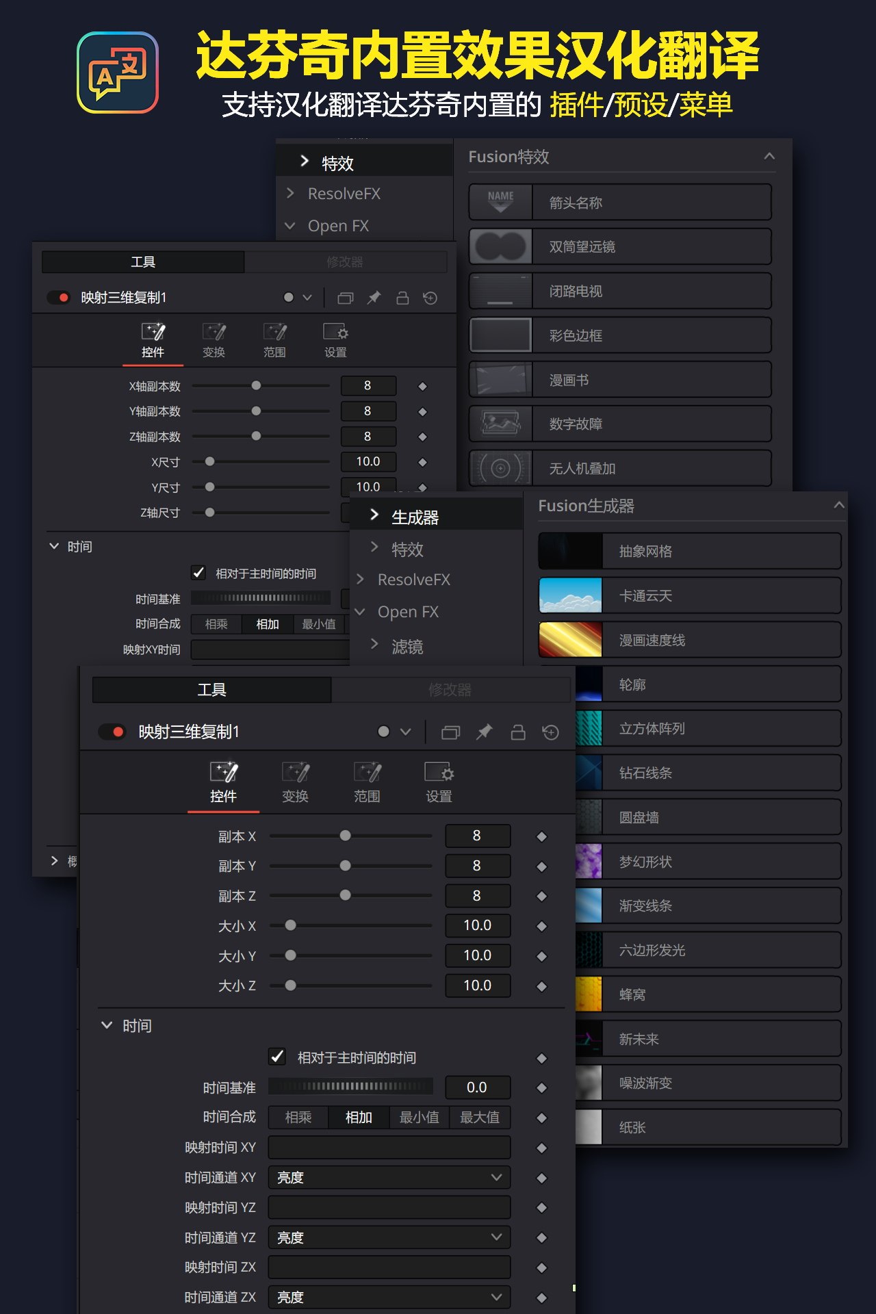Click the keyframe diamond for 大小 Y

click(x=541, y=956)
